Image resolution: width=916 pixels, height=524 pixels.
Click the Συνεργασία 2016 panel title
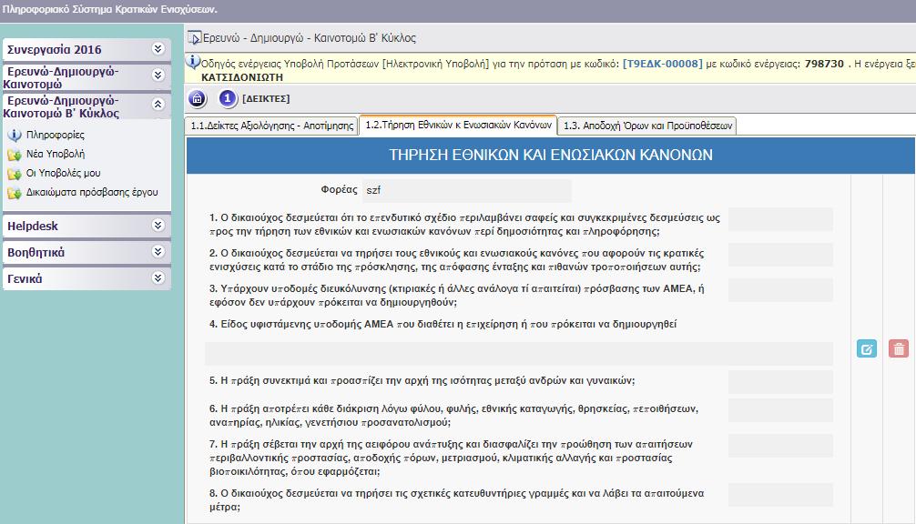click(55, 50)
